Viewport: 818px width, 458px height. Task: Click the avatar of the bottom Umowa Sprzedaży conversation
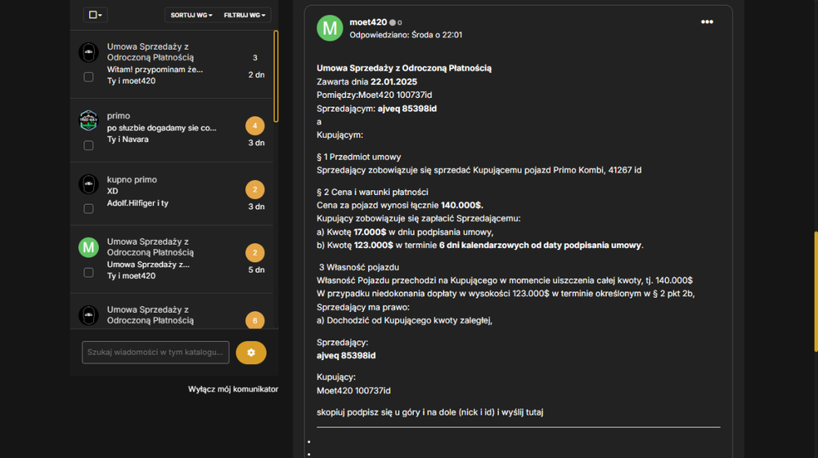88,315
